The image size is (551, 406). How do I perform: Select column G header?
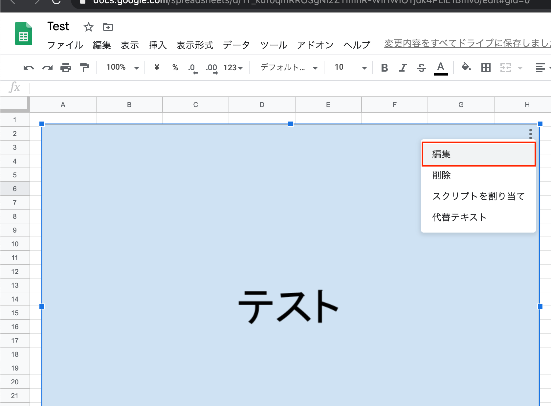pyautogui.click(x=461, y=105)
